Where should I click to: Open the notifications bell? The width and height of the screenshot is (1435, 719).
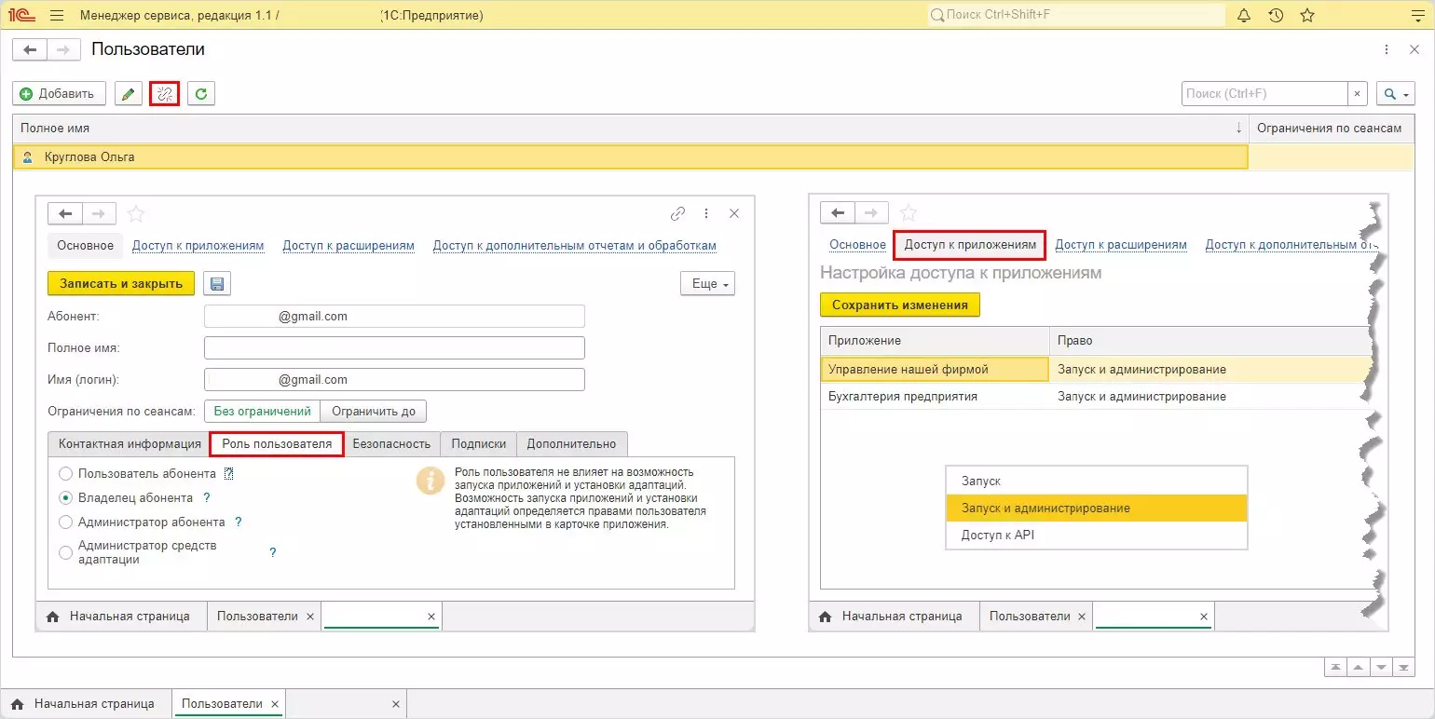point(1243,16)
